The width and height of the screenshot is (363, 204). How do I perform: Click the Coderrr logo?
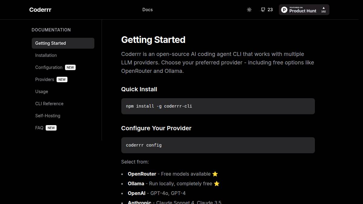coord(40,10)
